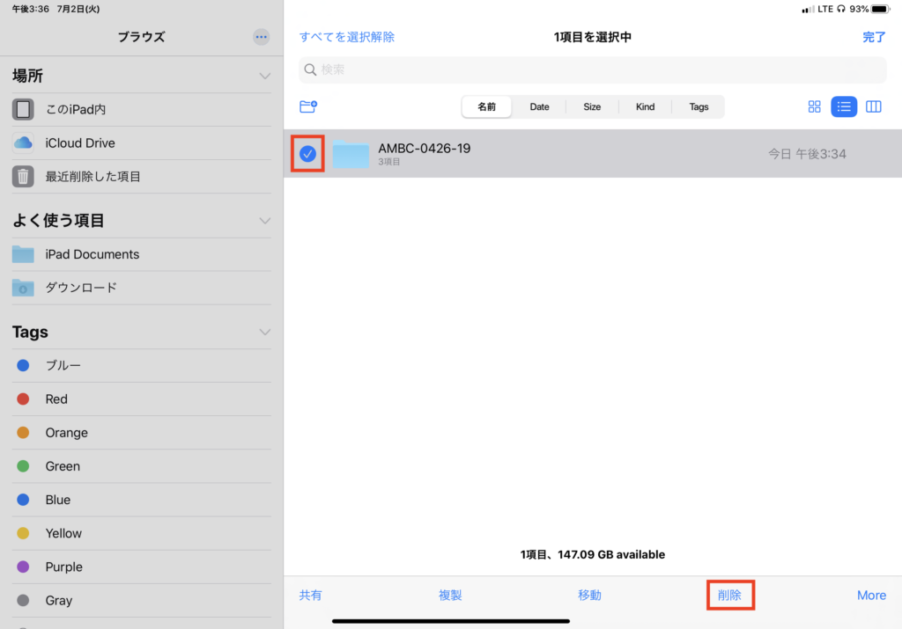Sort by Date tab

click(540, 106)
